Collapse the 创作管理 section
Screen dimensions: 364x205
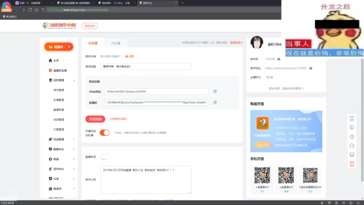[74, 81]
